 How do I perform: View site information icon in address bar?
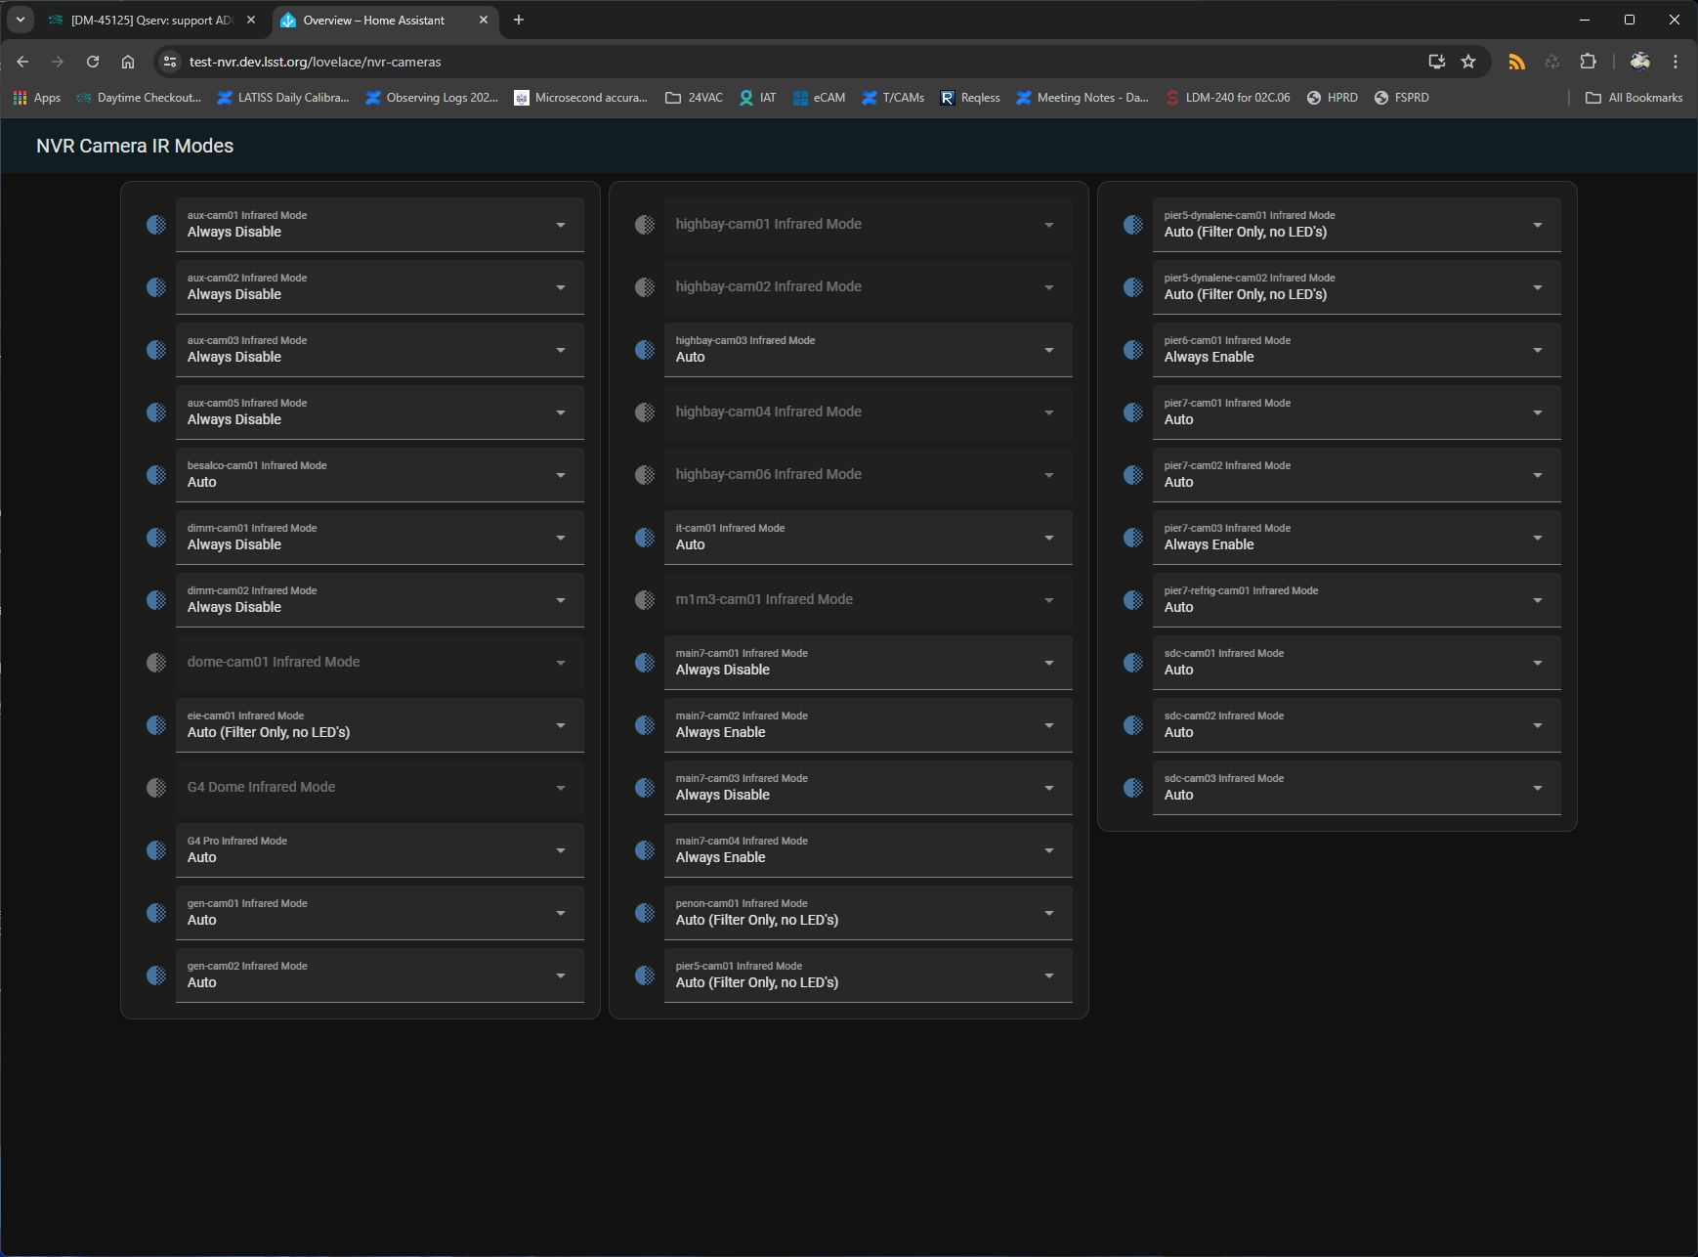click(170, 62)
